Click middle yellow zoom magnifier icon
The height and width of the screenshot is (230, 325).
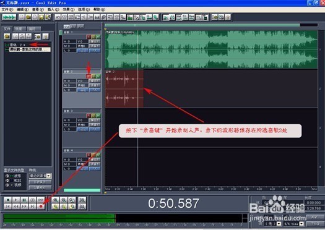point(64,207)
